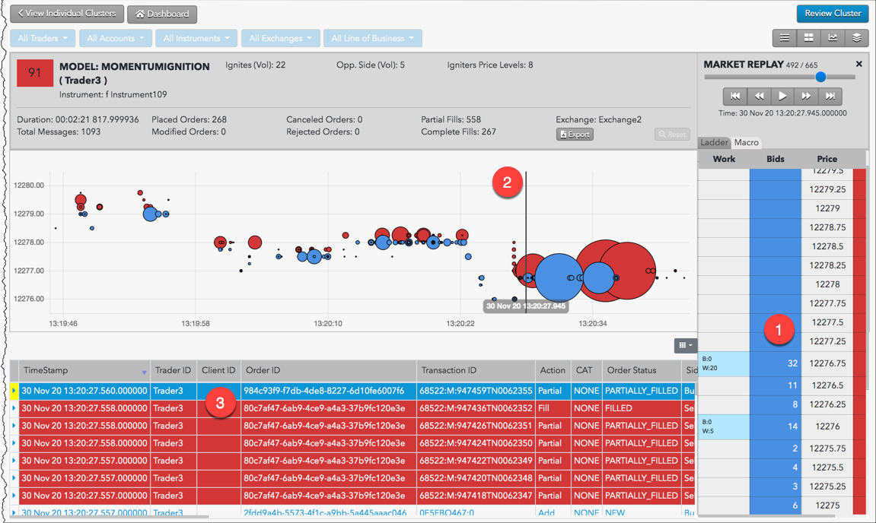Click the list view icon

point(784,38)
